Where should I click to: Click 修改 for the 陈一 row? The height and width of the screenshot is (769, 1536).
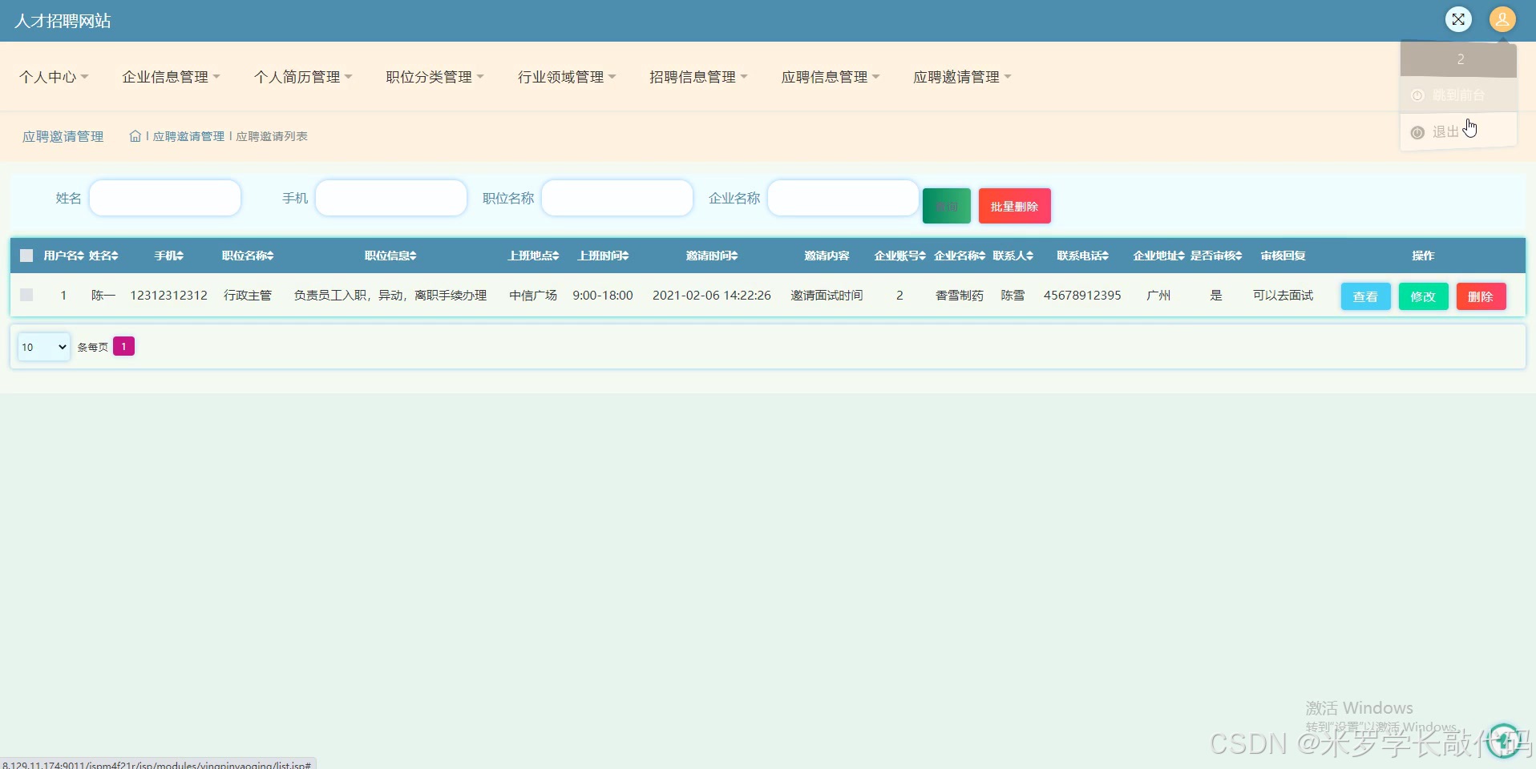coord(1423,296)
